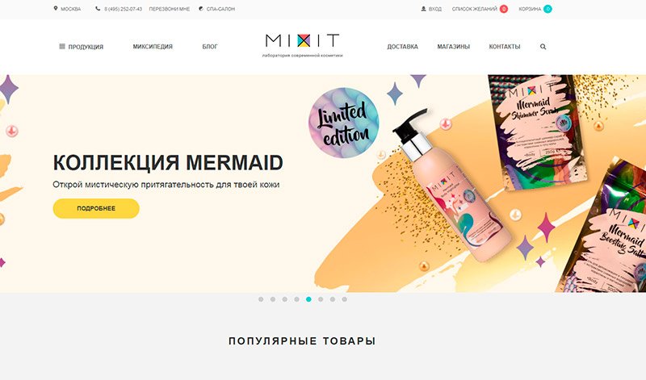The height and width of the screenshot is (380, 646).
Task: Click the search magnifier icon
Action: 543,47
